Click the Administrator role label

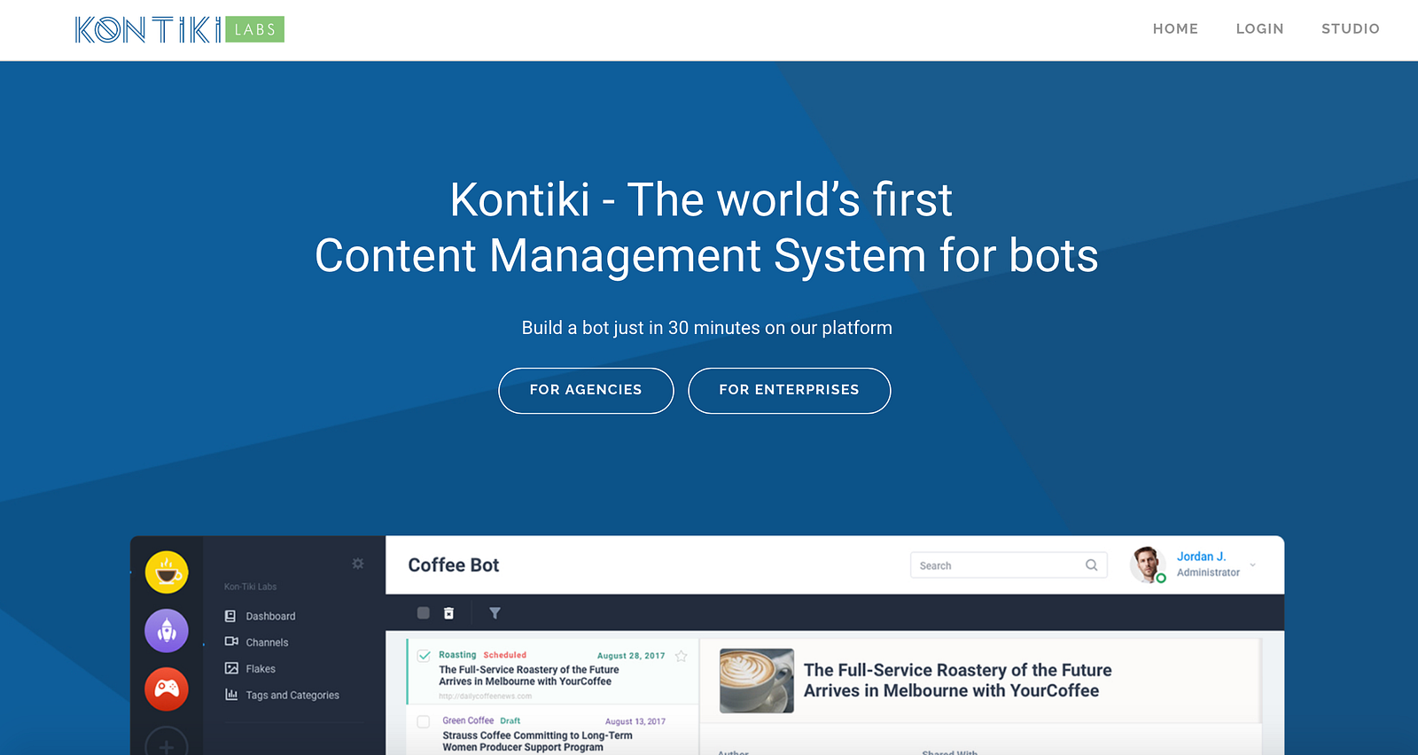[x=1208, y=572]
